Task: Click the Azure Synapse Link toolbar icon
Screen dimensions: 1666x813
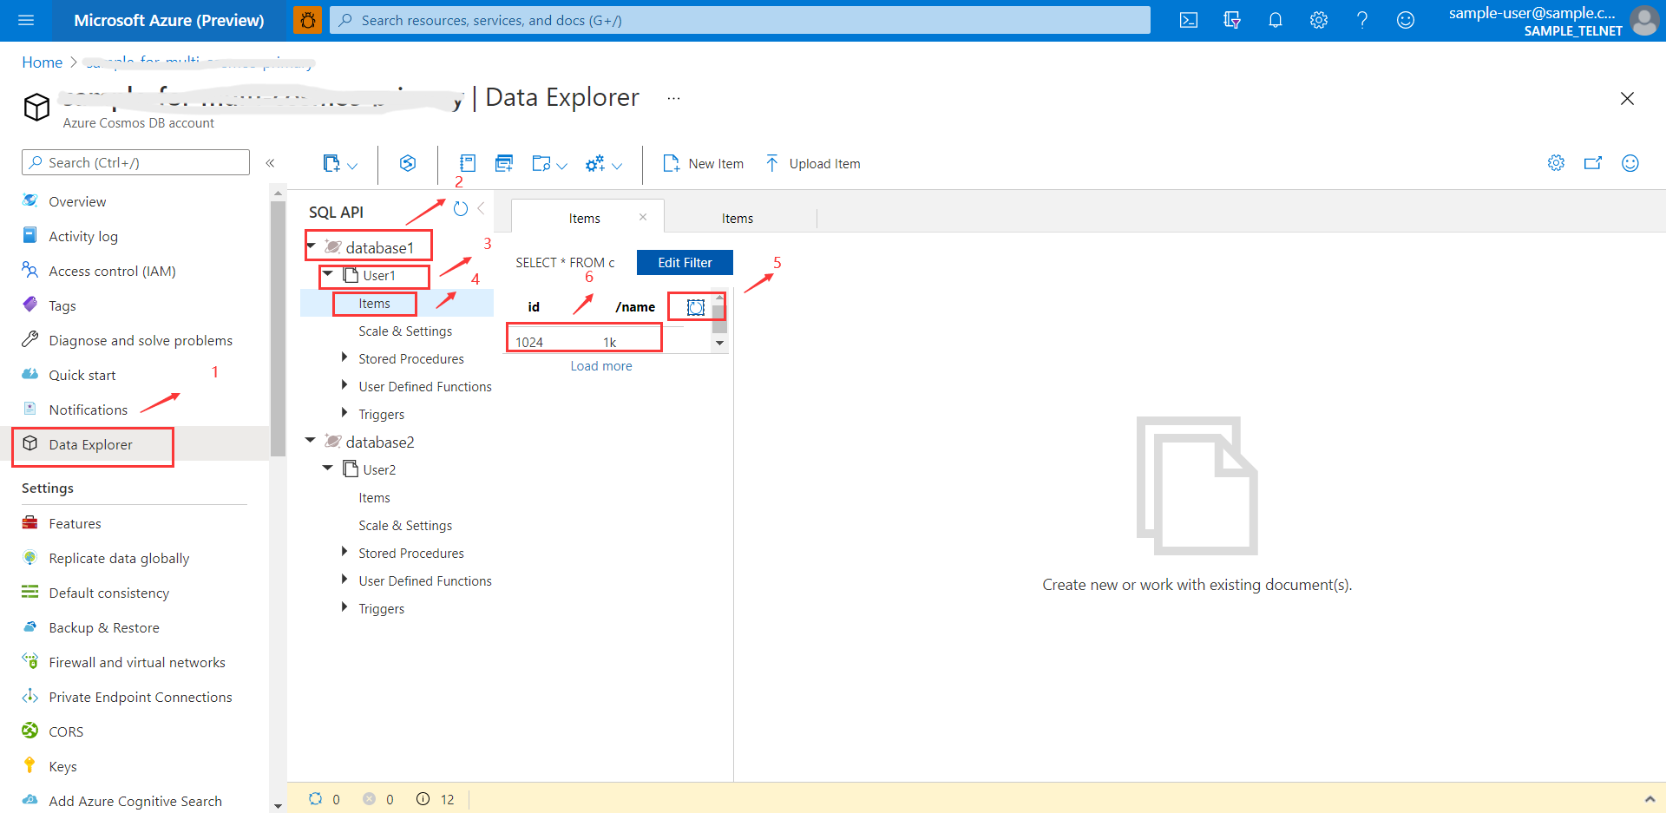Action: pos(408,163)
